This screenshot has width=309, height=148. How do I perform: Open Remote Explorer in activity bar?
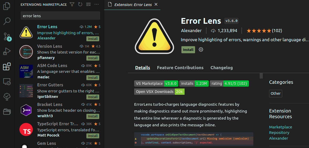click(x=7, y=81)
